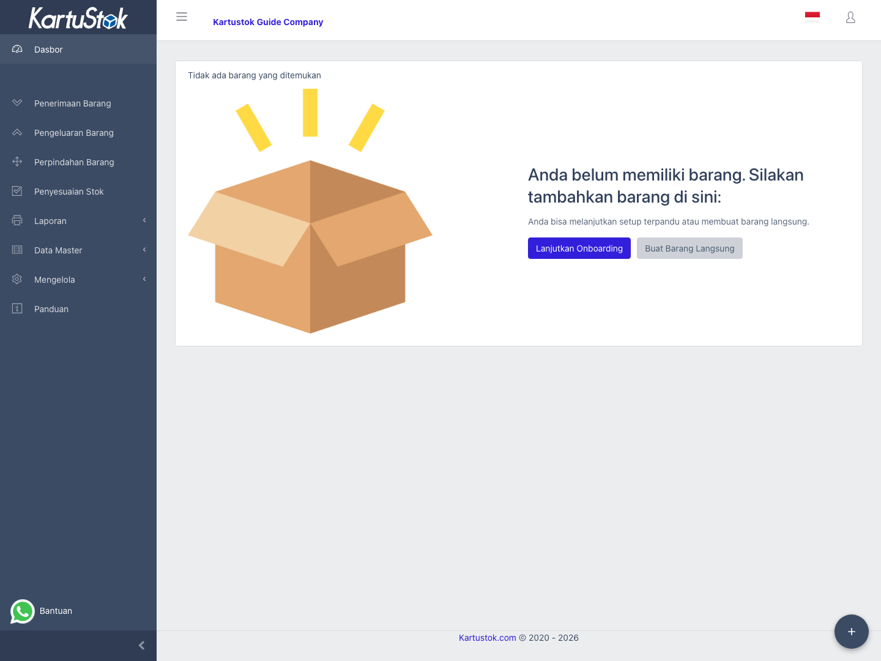Viewport: 881px width, 661px height.
Task: Expand the Laporan submenu arrow
Action: click(x=144, y=220)
